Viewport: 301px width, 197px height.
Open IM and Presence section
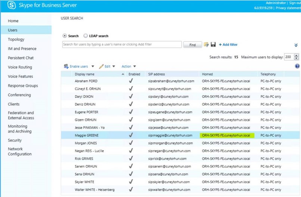22,49
